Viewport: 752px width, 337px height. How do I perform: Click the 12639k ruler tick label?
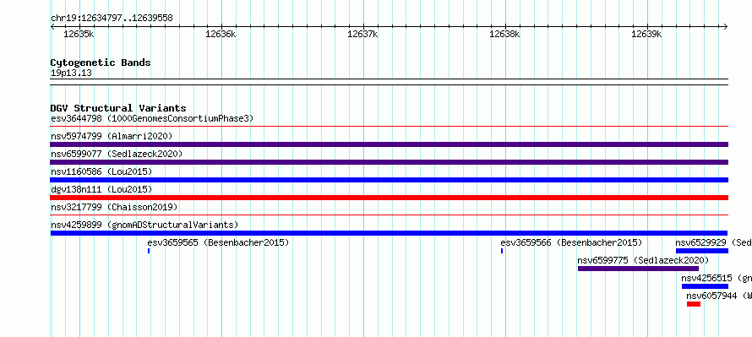pos(646,34)
